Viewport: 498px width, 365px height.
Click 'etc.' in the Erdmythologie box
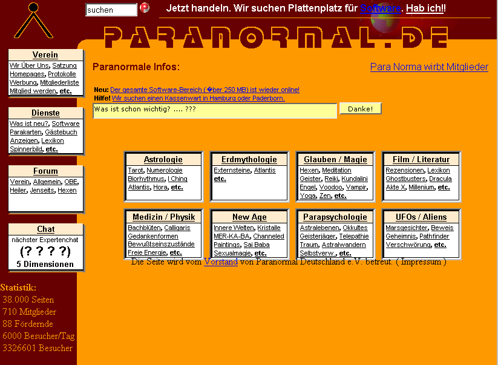(220, 179)
